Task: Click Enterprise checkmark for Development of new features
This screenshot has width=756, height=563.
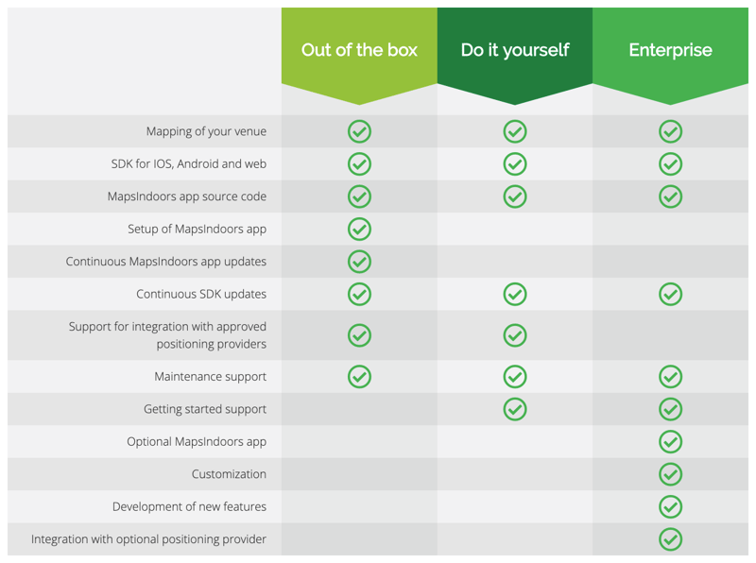Action: click(670, 507)
